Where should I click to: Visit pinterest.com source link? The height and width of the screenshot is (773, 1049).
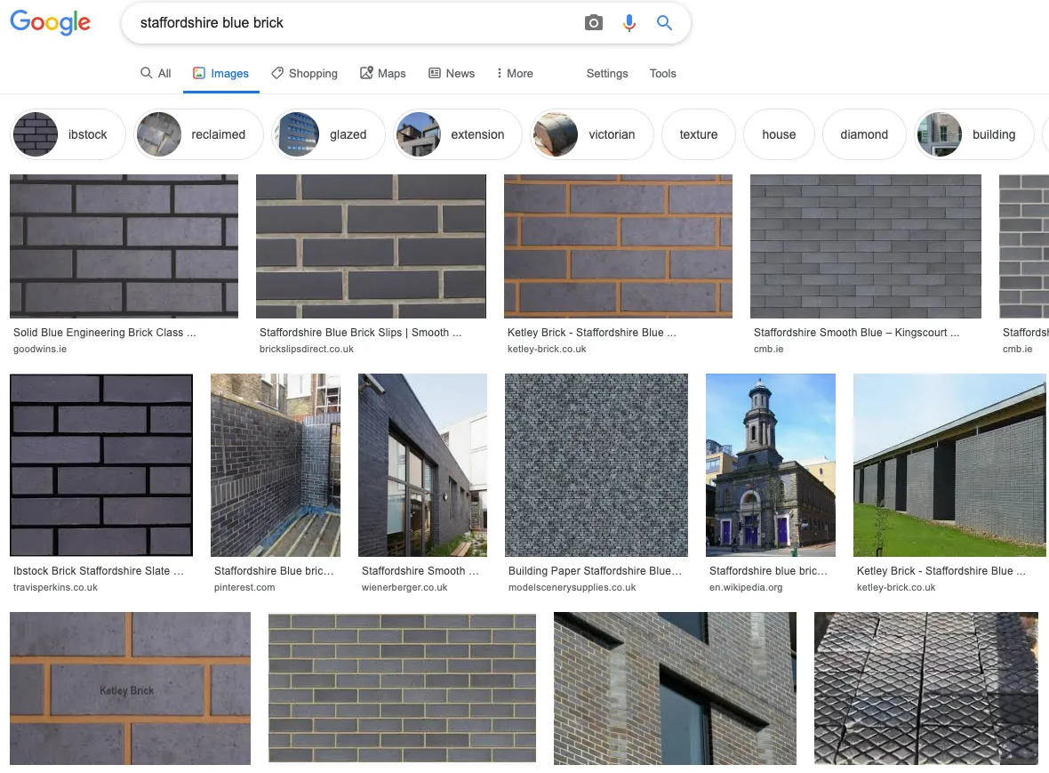(x=244, y=588)
